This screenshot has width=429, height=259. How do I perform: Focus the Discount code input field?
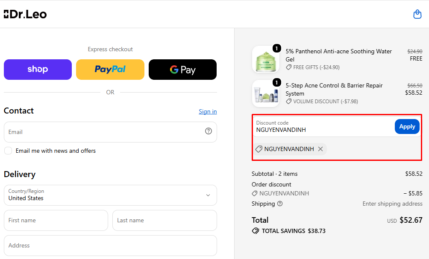point(323,126)
